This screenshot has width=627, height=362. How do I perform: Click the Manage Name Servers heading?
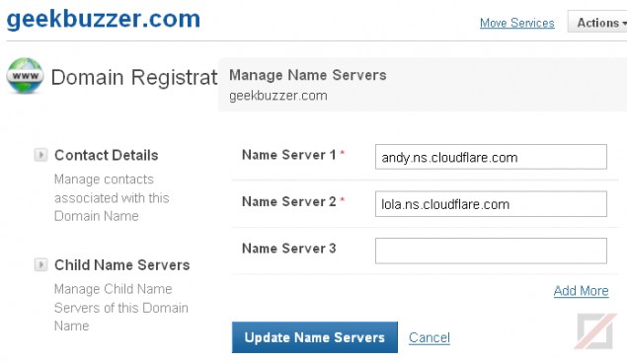click(307, 75)
